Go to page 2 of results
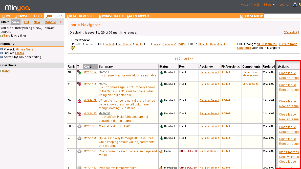 tap(180, 59)
